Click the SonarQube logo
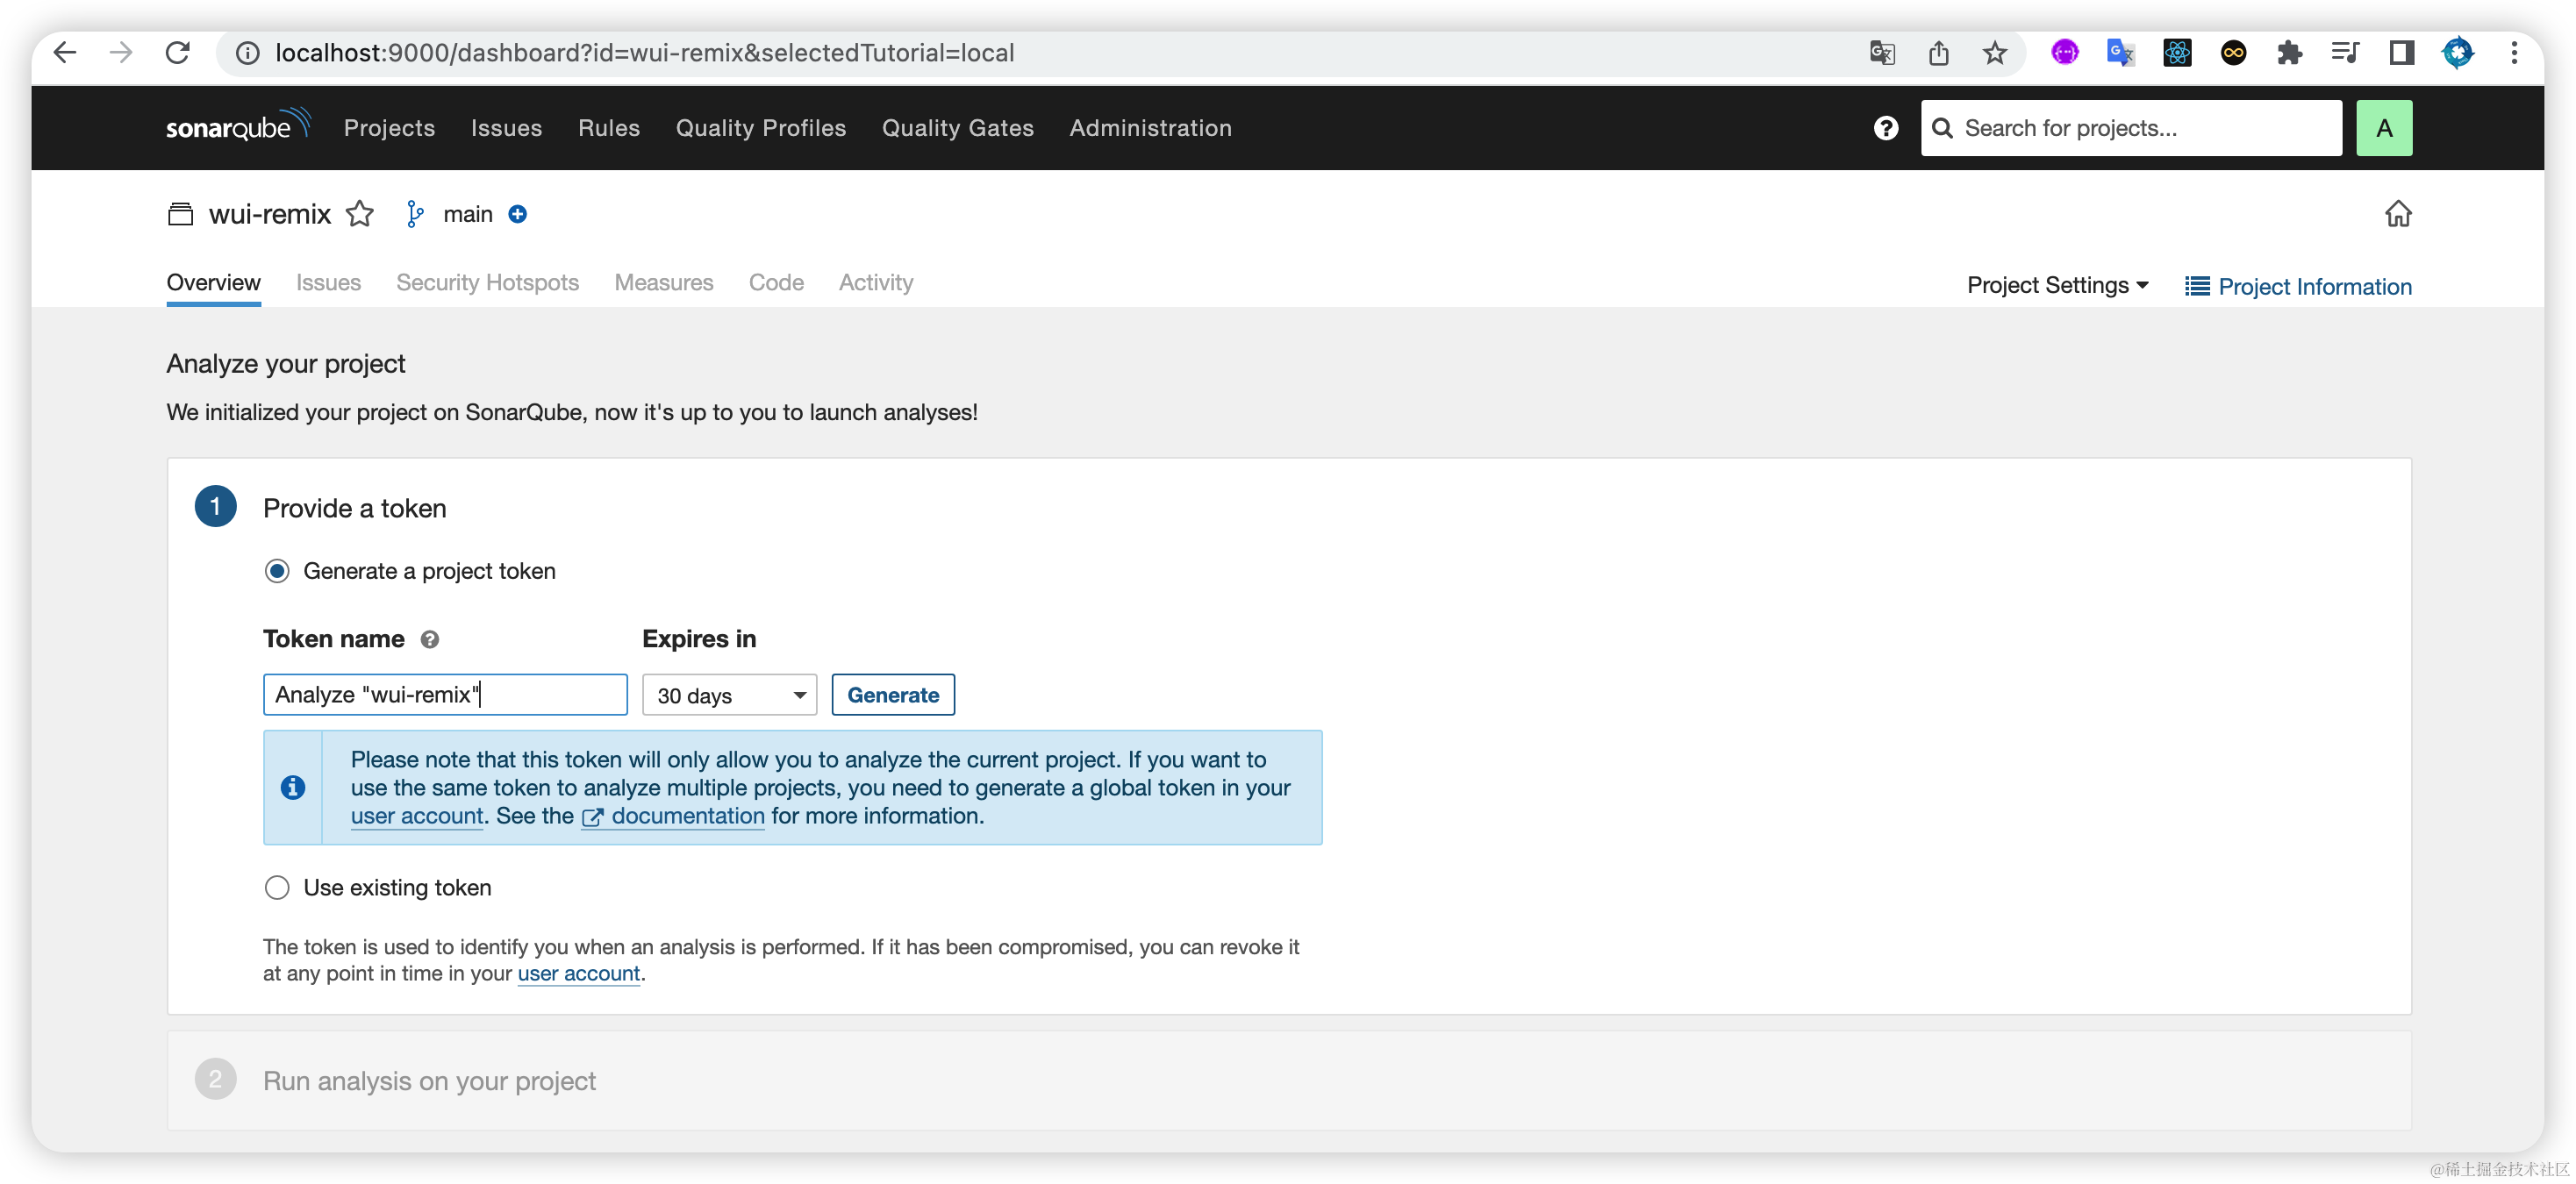2576x1184 pixels. point(238,127)
